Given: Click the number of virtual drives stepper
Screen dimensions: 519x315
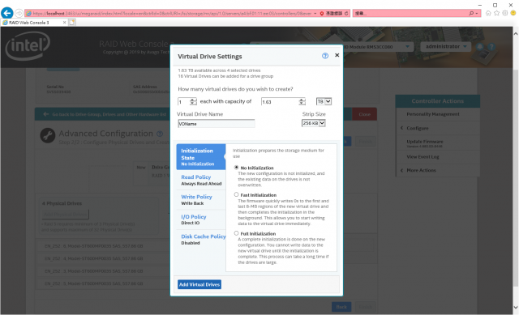Looking at the screenshot, I should 193,101.
